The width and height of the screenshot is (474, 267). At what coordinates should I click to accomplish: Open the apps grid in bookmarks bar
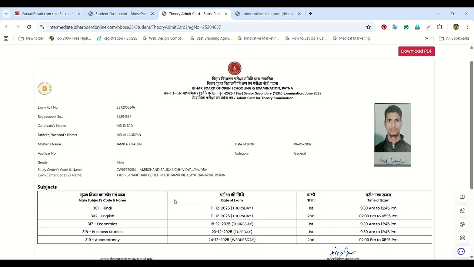click(6, 38)
